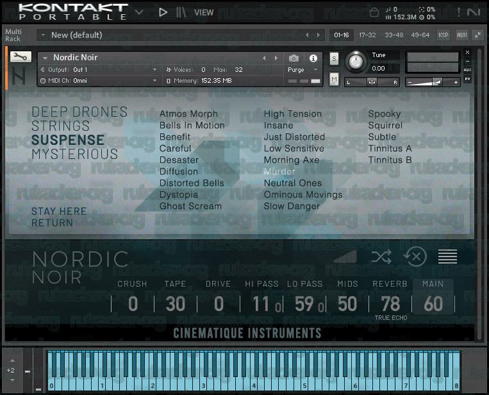Select the STRINGS category

(60, 126)
